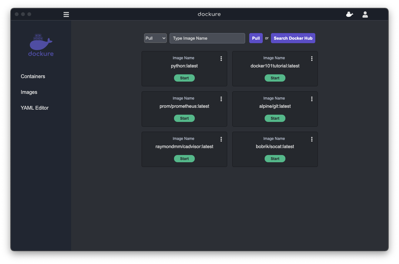This screenshot has height=264, width=399.
Task: Start the docker101tutorial:latest image
Action: [x=275, y=78]
